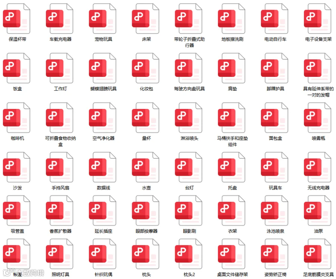Viewport: 336px width, 279px height.
Task: Click the 电动自行车 file name text
Action: point(276,39)
